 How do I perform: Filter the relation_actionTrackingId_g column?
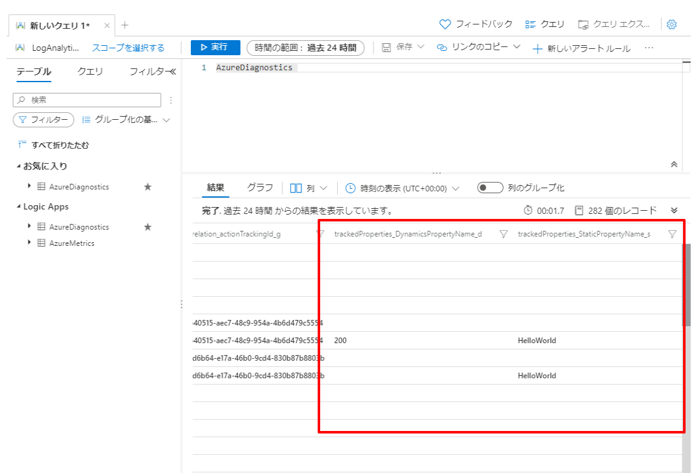[x=320, y=234]
